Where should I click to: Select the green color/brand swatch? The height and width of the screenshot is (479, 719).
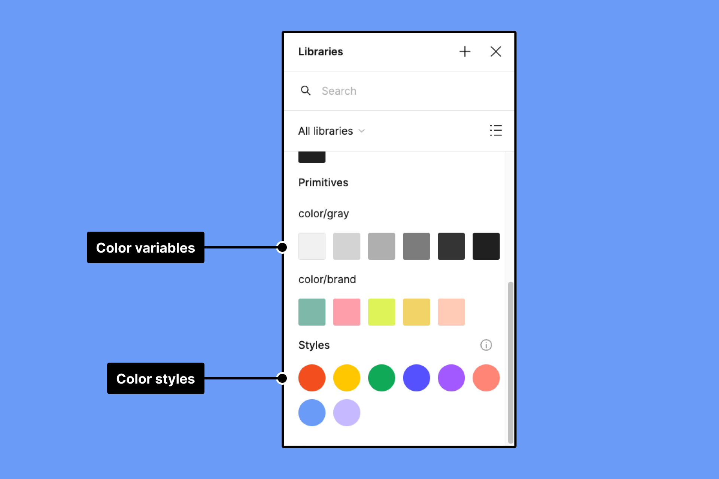point(311,312)
